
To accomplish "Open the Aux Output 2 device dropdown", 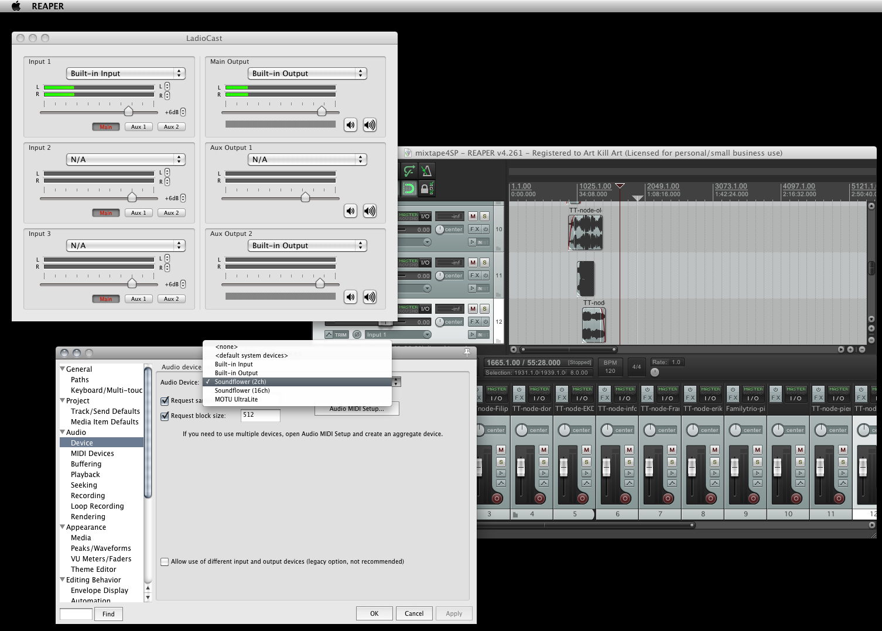I will click(x=307, y=245).
